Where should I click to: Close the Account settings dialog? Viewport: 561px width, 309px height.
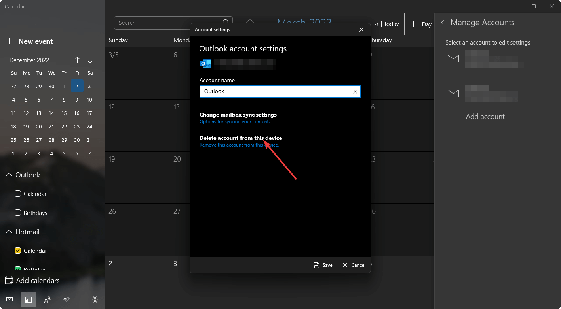361,30
